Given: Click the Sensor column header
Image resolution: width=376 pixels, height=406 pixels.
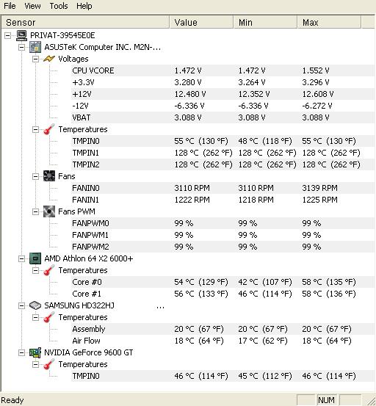Looking at the screenshot, I should [x=85, y=22].
